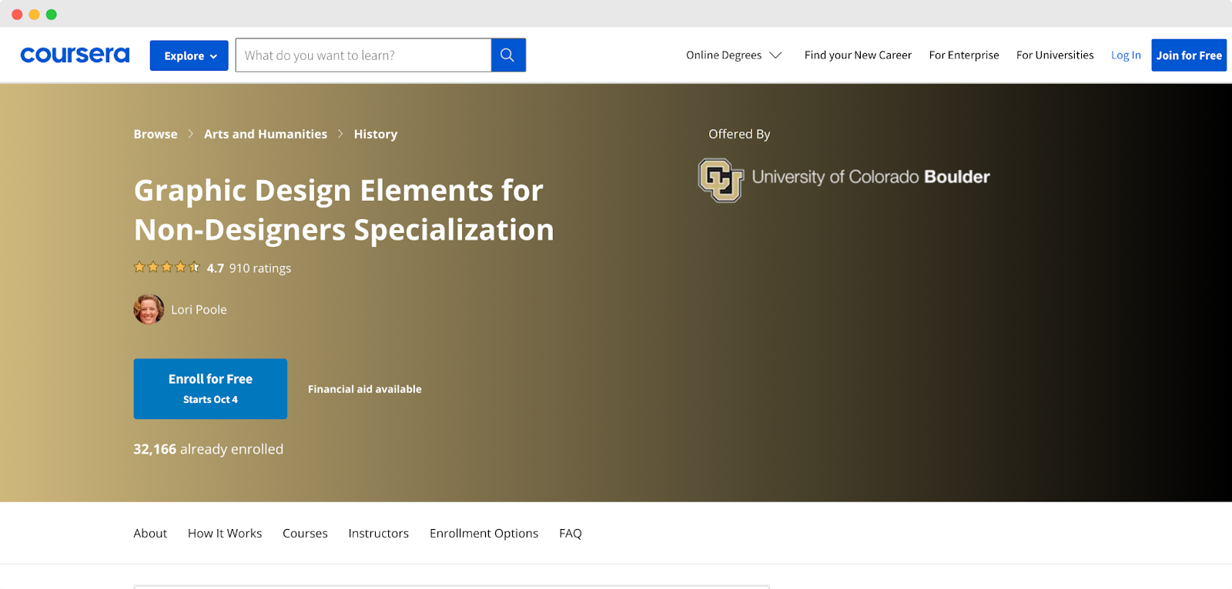Open the For Universities link
Image resolution: width=1232 pixels, height=589 pixels.
coord(1054,55)
